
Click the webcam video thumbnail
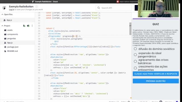pyautogui.click(x=158, y=9)
